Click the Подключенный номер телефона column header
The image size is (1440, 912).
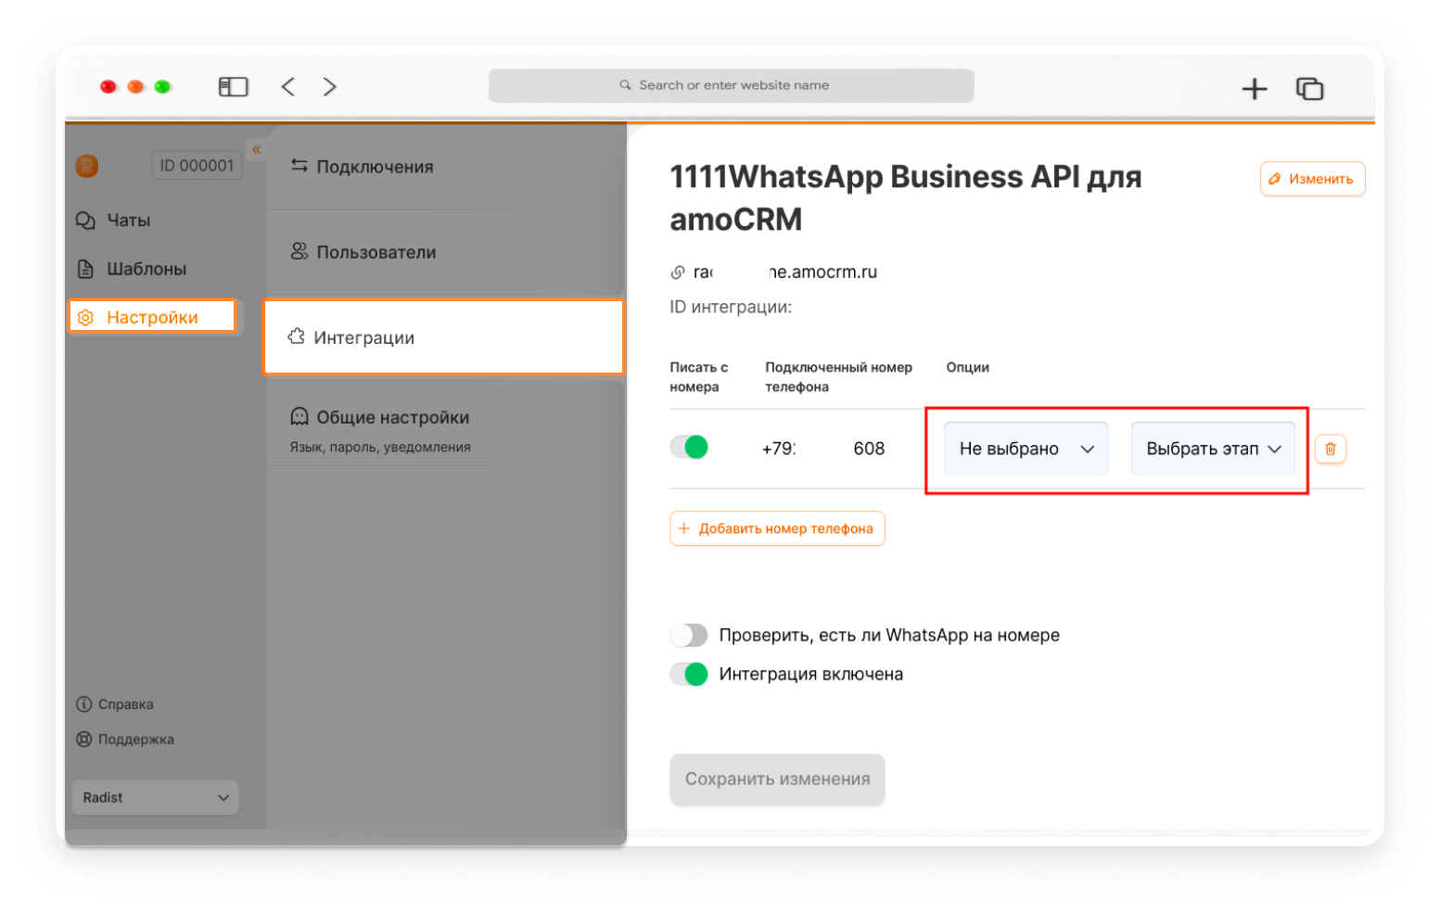[838, 377]
